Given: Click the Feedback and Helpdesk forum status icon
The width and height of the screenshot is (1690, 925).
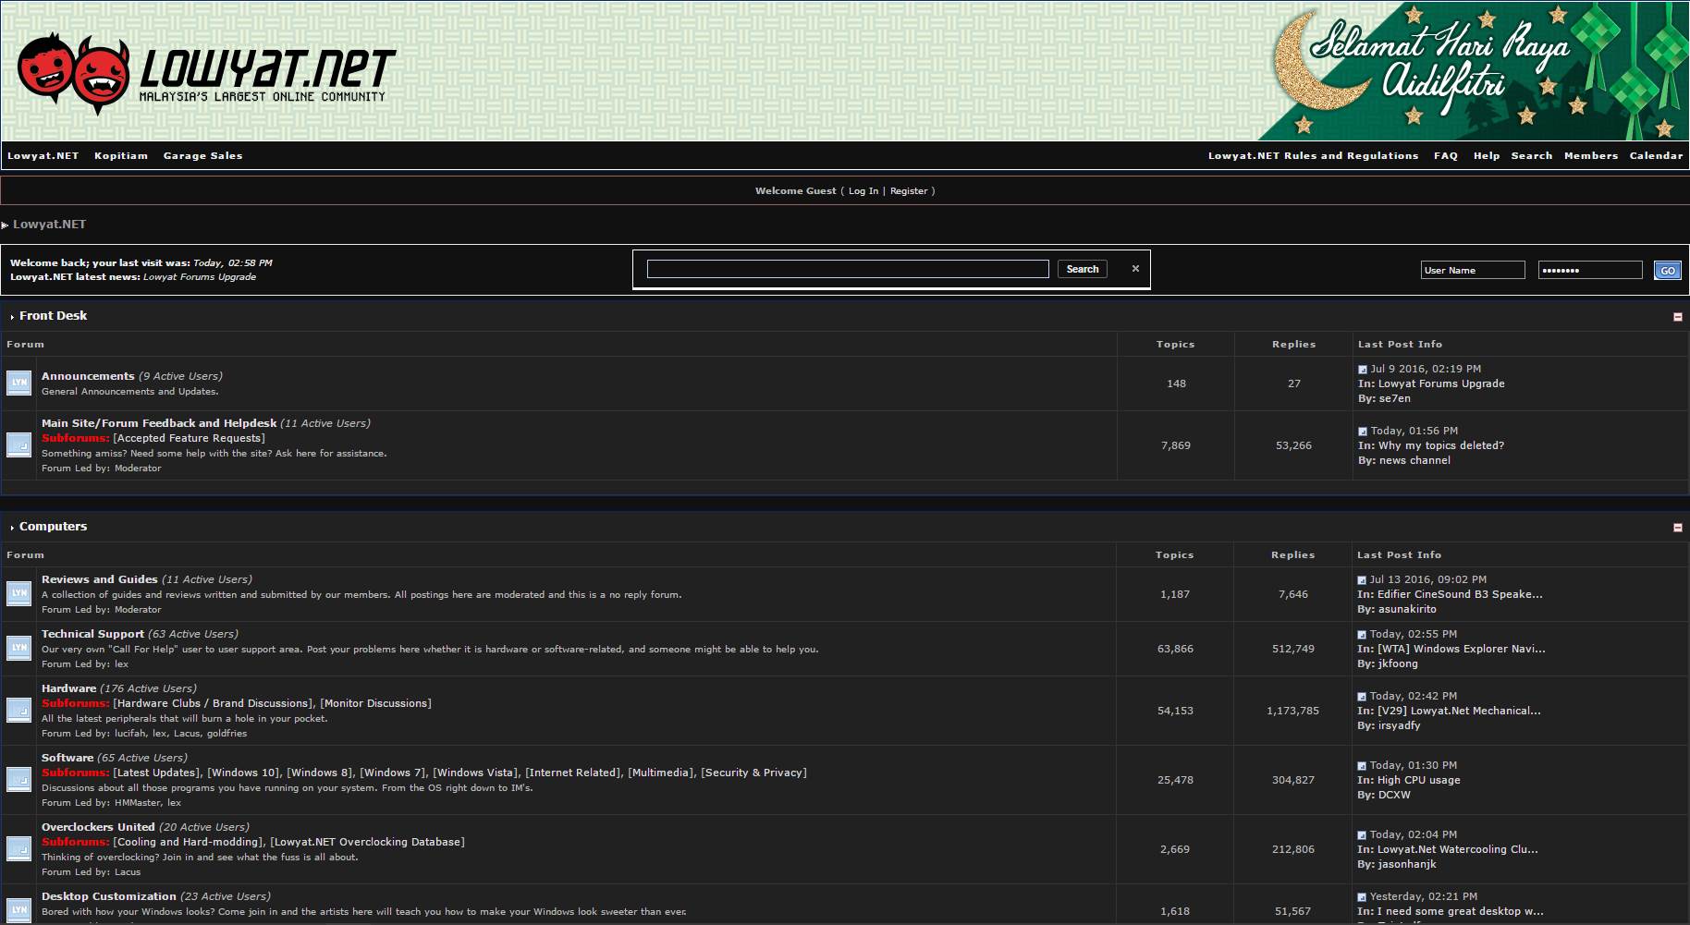Looking at the screenshot, I should pos(19,444).
